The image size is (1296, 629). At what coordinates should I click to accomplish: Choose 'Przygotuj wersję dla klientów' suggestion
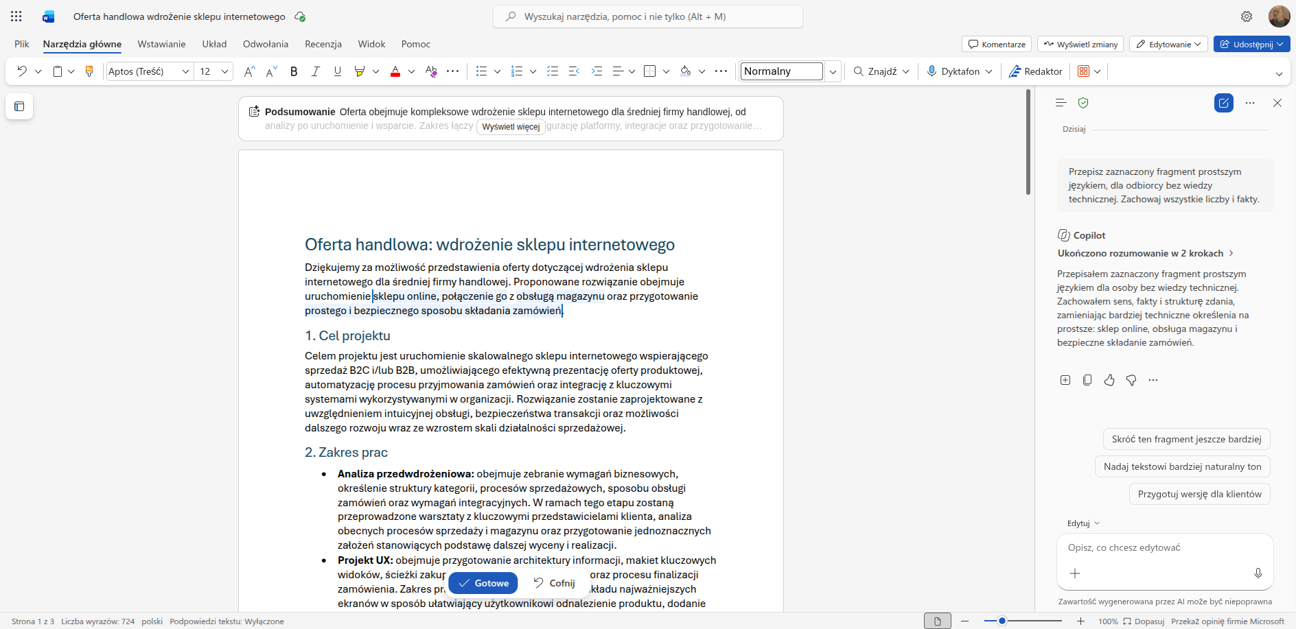point(1199,494)
